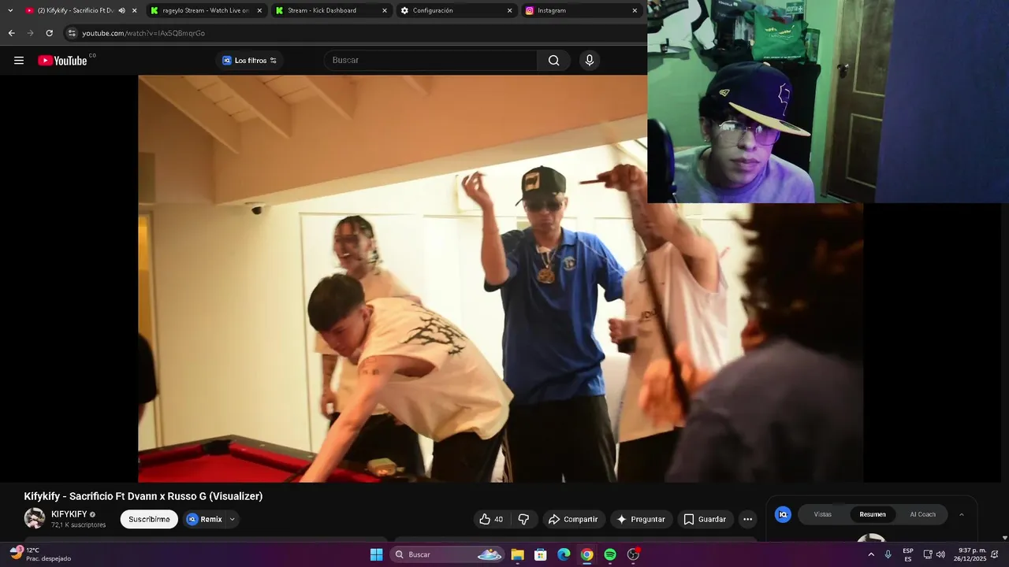Open Google Chrome in the taskbar
1009x567 pixels.
tap(586, 554)
